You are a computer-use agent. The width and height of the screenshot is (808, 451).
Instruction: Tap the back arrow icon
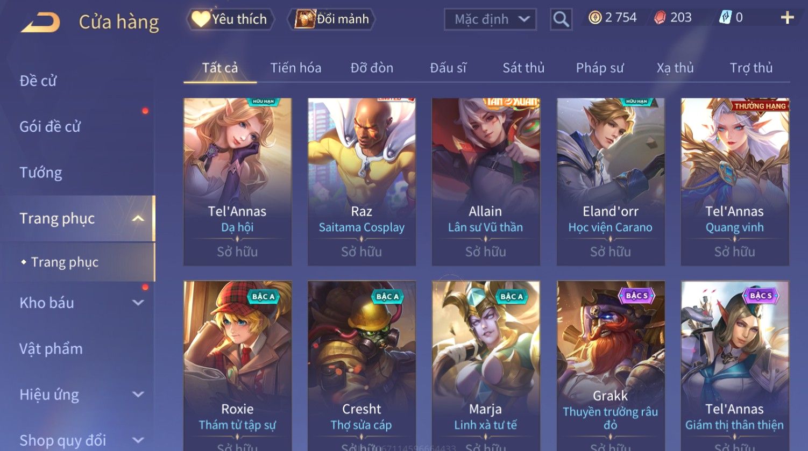click(40, 23)
